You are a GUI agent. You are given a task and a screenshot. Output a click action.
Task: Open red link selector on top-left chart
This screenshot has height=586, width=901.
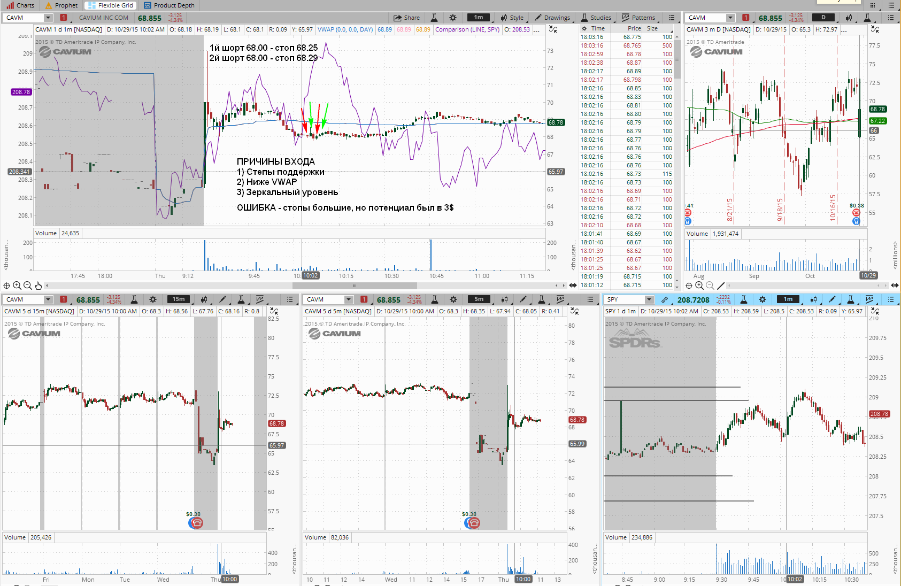point(64,18)
